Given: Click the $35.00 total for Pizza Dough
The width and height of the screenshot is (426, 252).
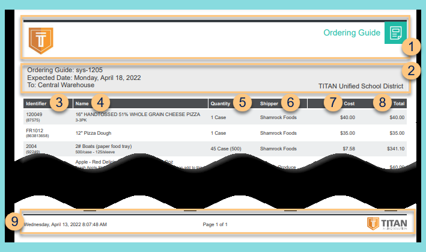Looking at the screenshot, I should click(x=397, y=133).
